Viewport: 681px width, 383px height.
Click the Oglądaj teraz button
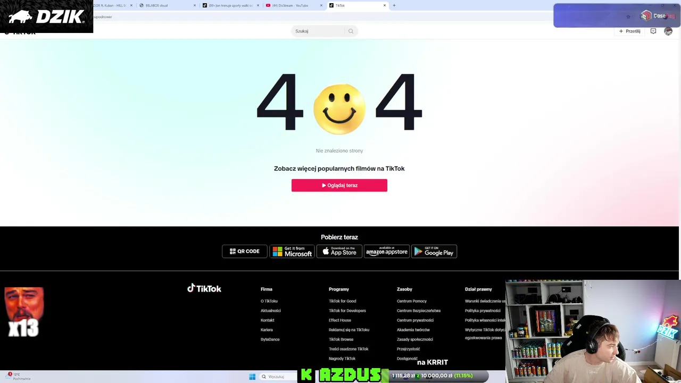pyautogui.click(x=339, y=185)
